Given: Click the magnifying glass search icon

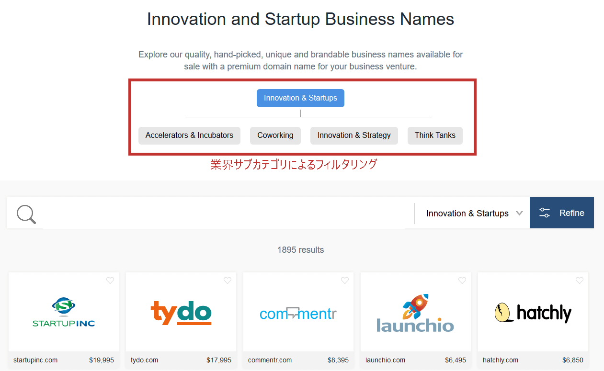Looking at the screenshot, I should pos(26,214).
